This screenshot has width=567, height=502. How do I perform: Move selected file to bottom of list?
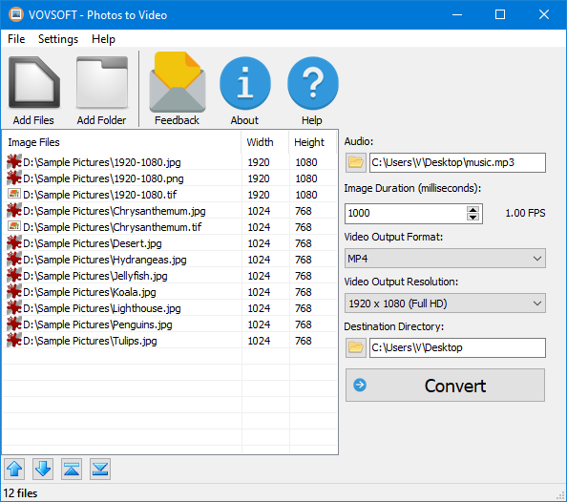pos(100,470)
